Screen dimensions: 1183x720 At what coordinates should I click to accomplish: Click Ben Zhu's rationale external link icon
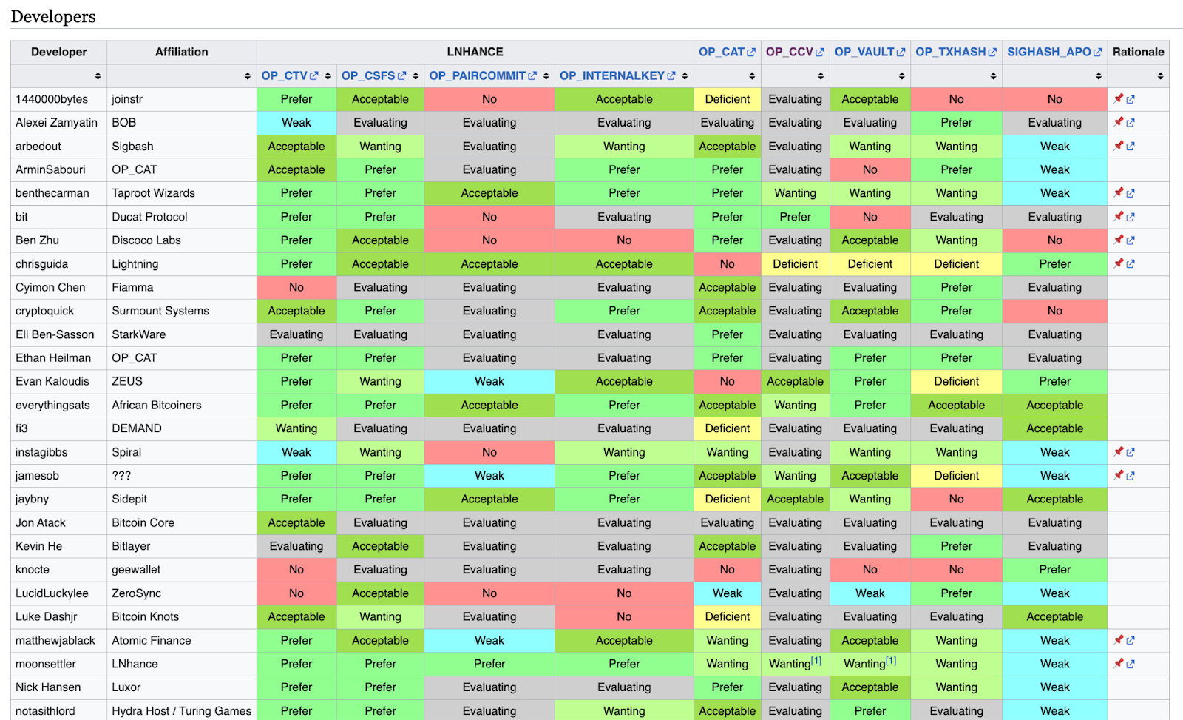click(1130, 240)
